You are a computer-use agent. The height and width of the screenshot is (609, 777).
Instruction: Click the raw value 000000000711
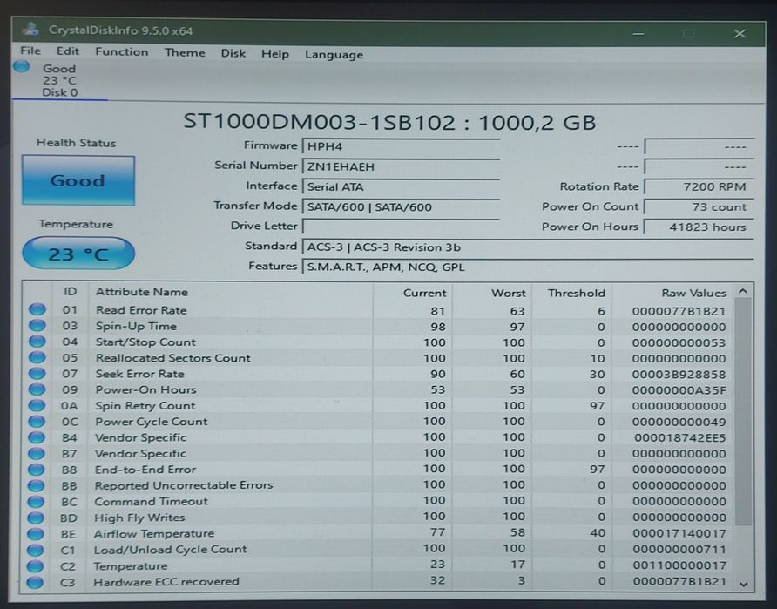tap(679, 550)
